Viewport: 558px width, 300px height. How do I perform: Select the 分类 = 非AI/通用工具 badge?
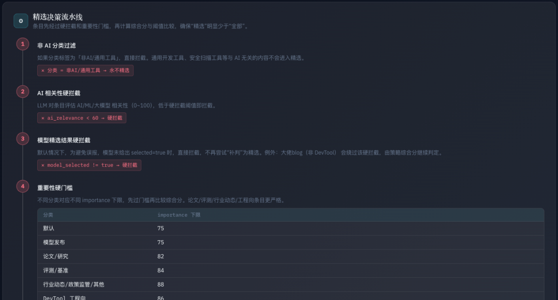(86, 70)
